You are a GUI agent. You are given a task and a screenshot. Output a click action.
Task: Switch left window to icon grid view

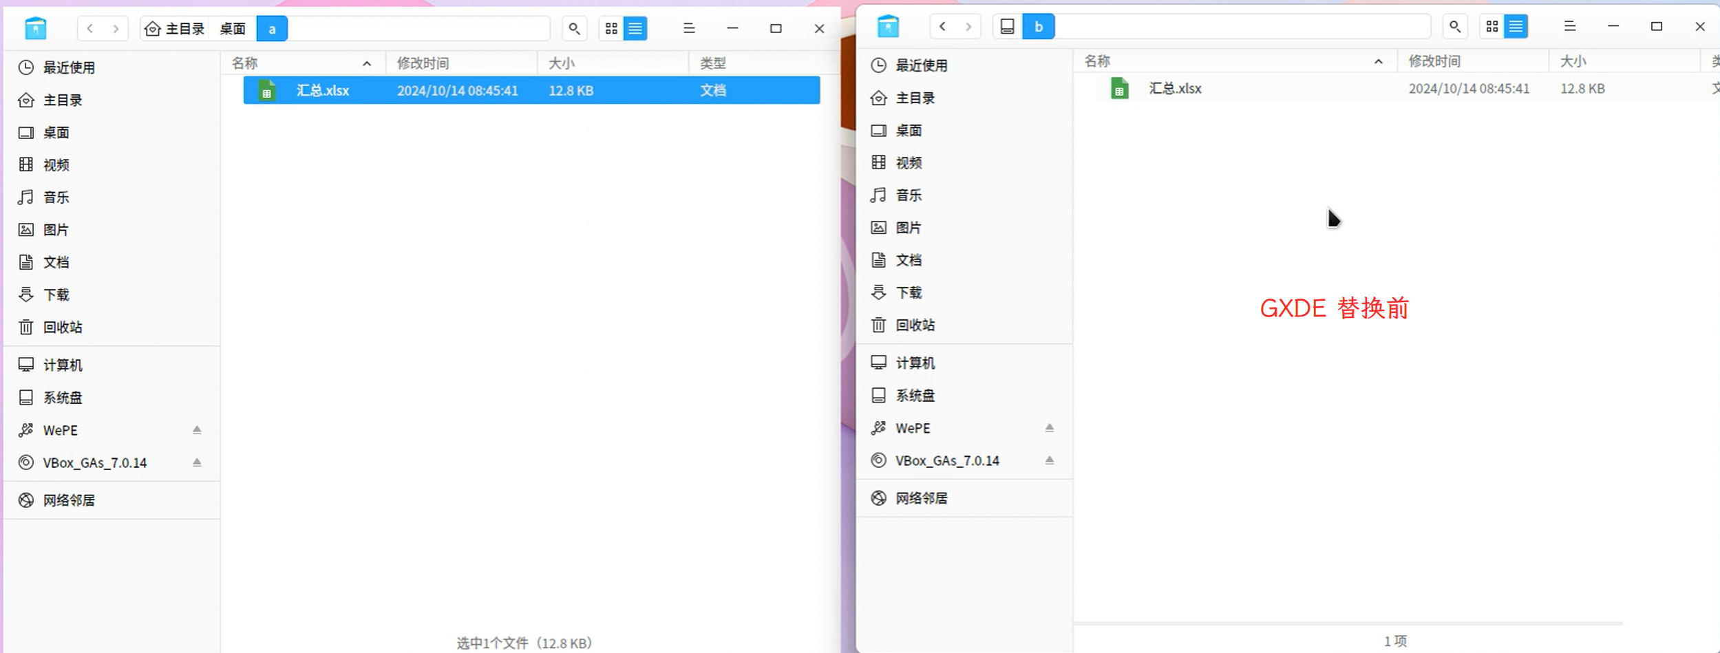click(611, 28)
